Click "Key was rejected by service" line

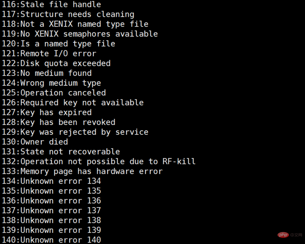click(x=75, y=132)
